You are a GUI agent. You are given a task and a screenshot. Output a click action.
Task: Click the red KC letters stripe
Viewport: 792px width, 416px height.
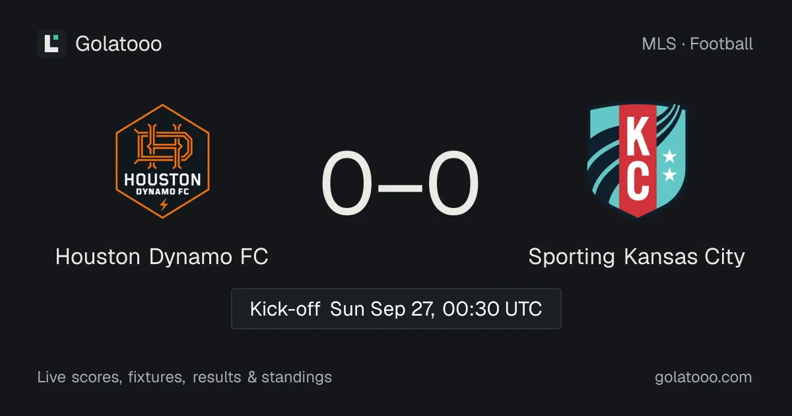pos(637,161)
